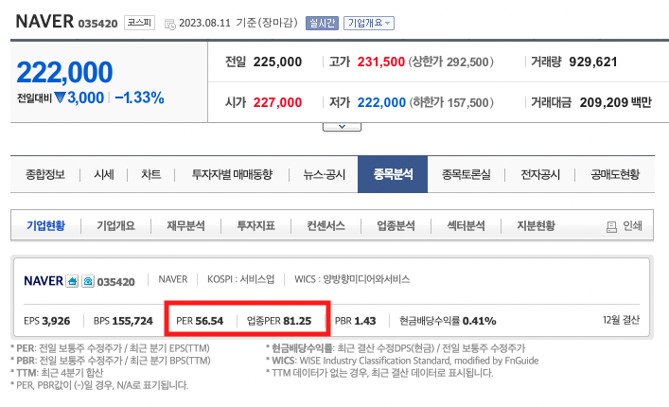Open the 업종분석 sub-tab

click(396, 225)
